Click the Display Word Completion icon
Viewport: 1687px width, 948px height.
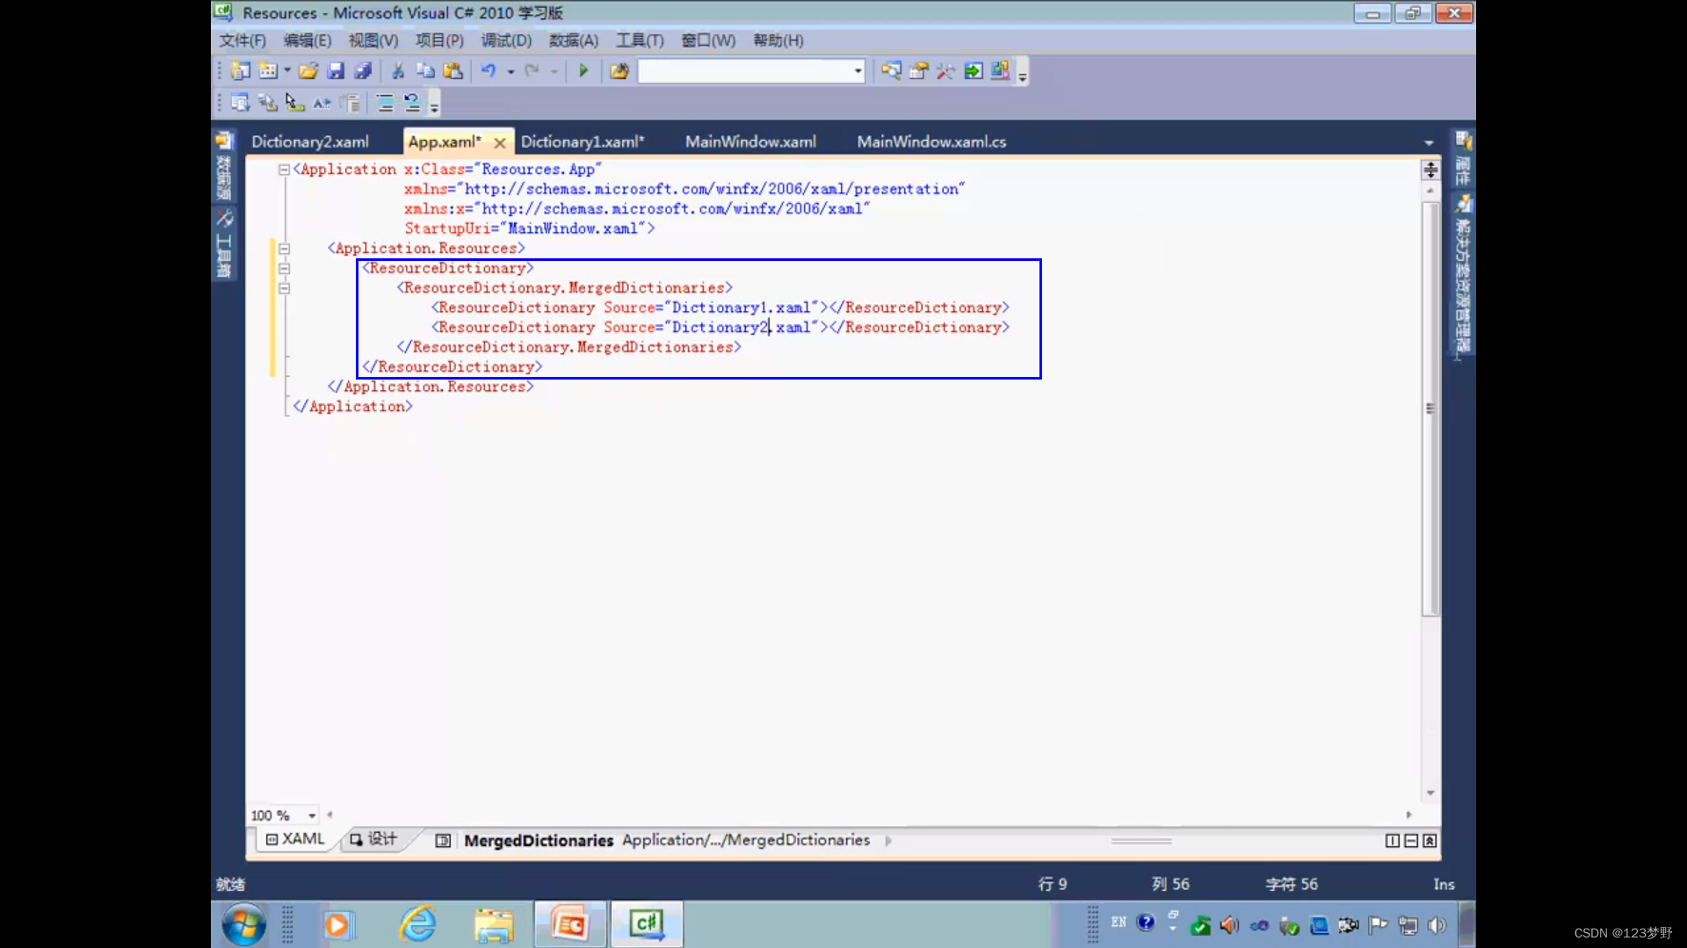coord(322,103)
